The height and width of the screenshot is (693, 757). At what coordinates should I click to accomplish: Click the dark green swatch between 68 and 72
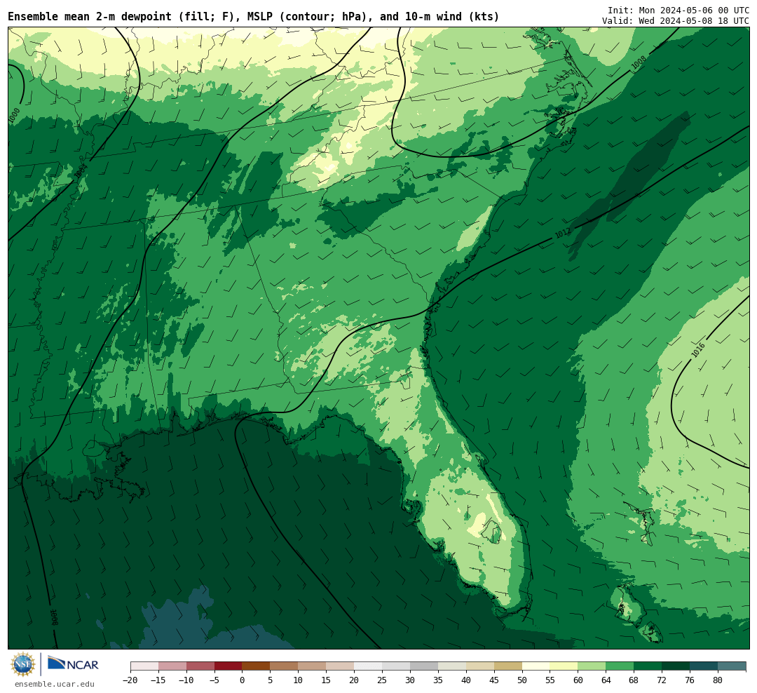648,666
